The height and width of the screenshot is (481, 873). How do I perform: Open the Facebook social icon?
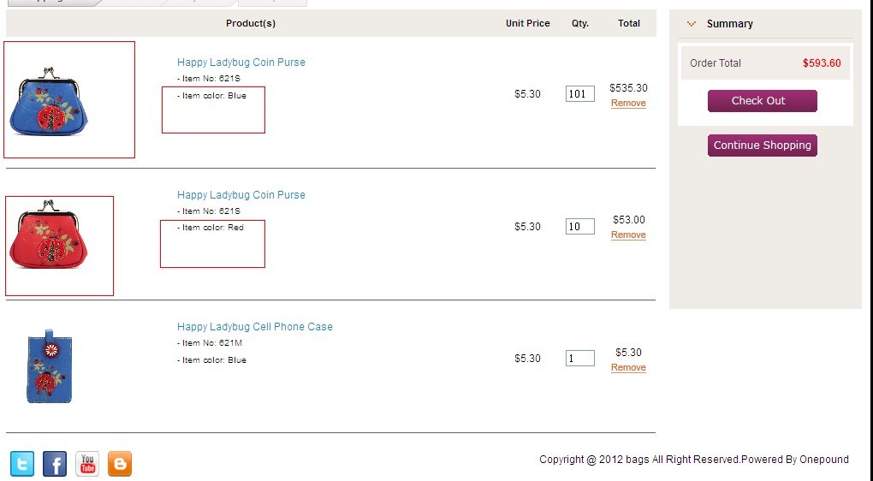[x=55, y=464]
